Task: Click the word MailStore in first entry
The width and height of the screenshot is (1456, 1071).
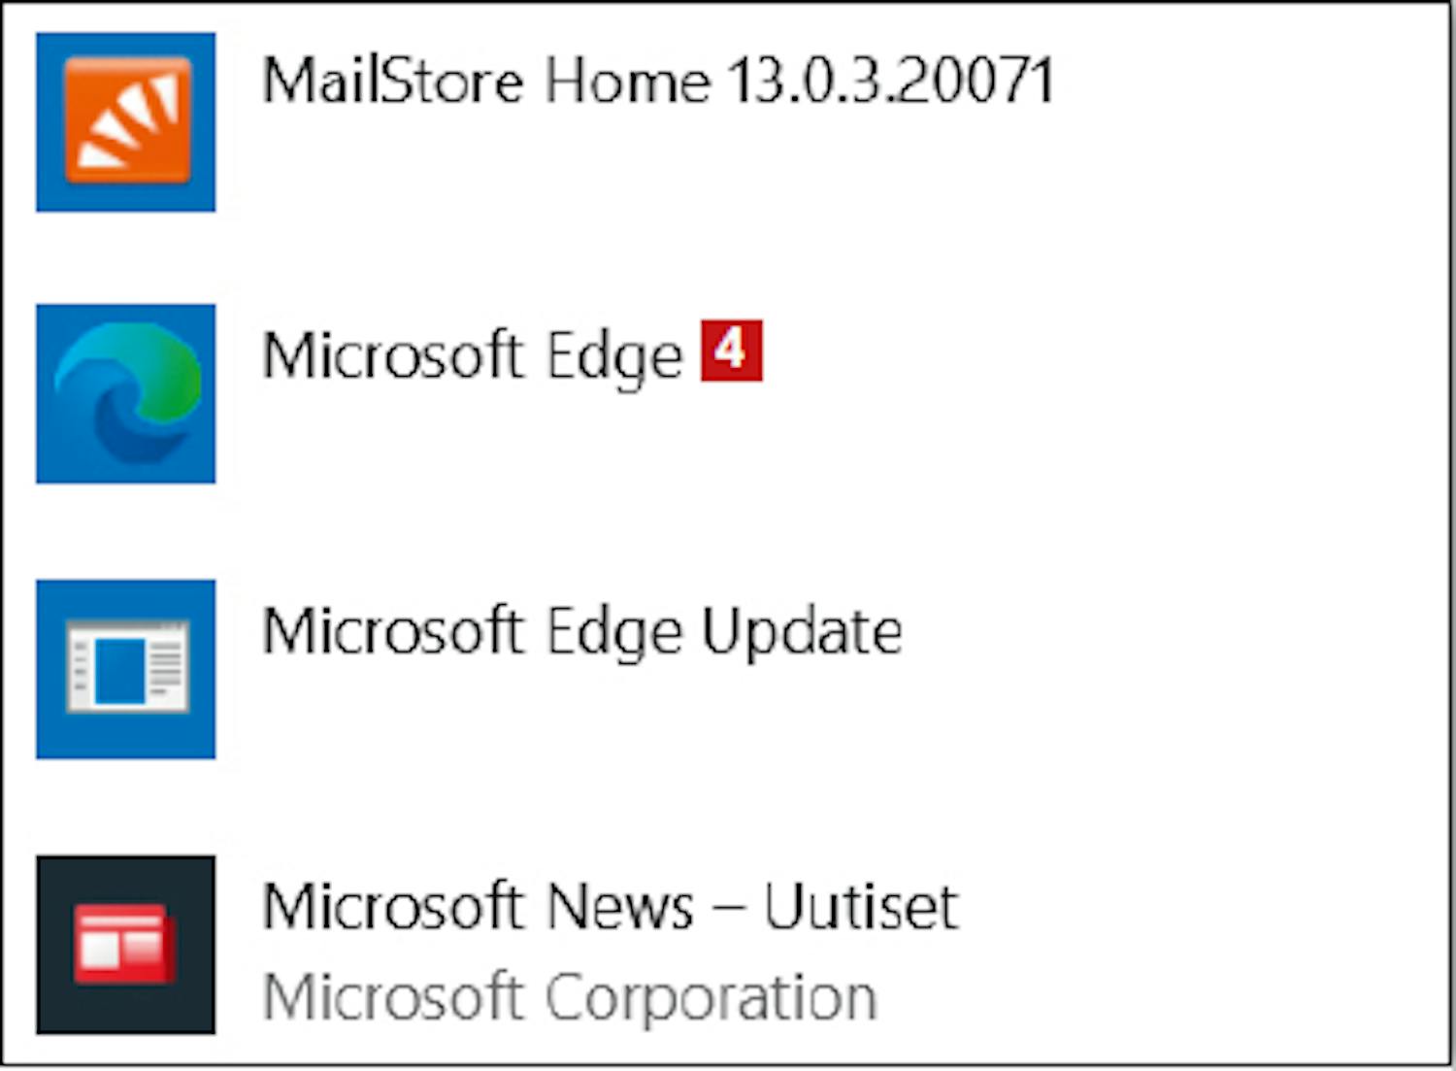Action: click(393, 80)
